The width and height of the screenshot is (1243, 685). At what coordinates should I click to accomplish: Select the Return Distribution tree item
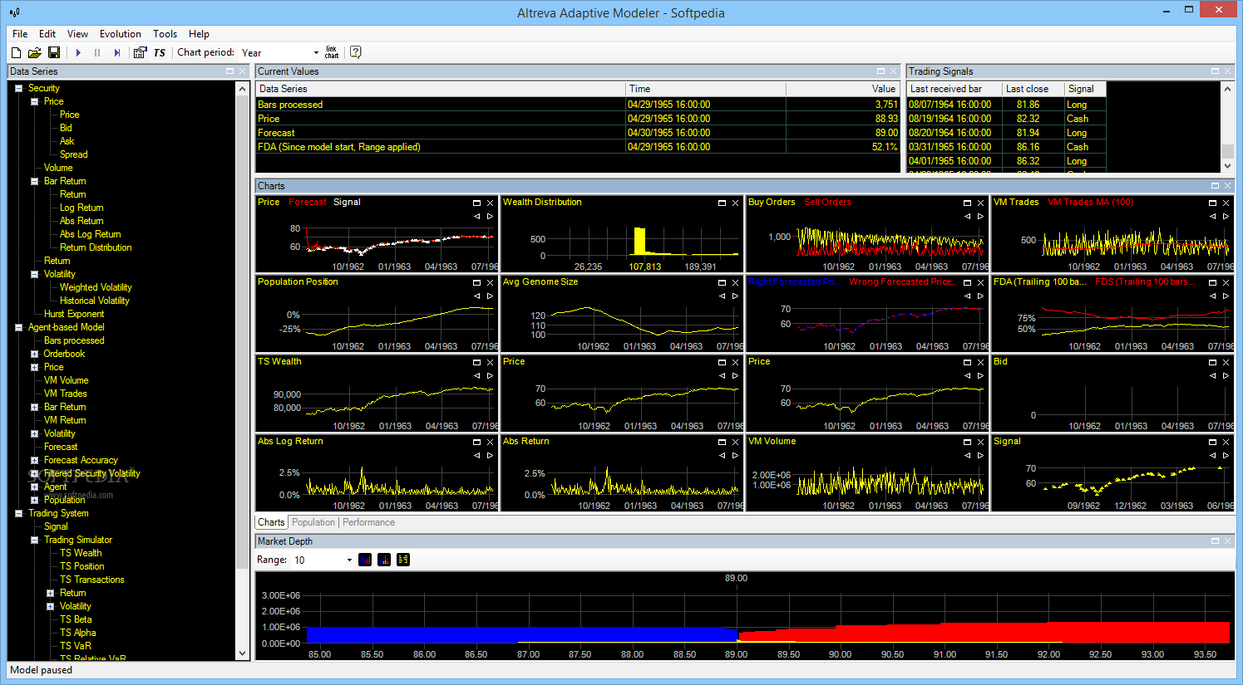pos(96,247)
